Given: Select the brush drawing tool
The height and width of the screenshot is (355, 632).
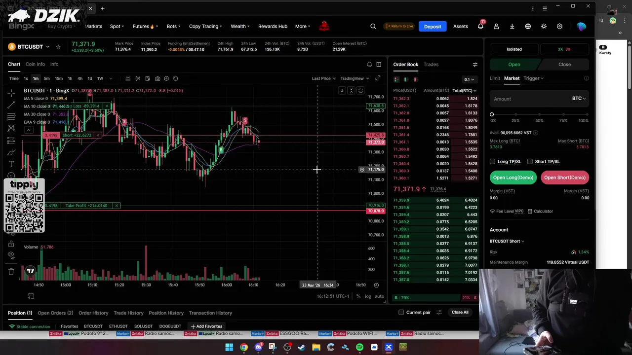Looking at the screenshot, I should tap(11, 152).
